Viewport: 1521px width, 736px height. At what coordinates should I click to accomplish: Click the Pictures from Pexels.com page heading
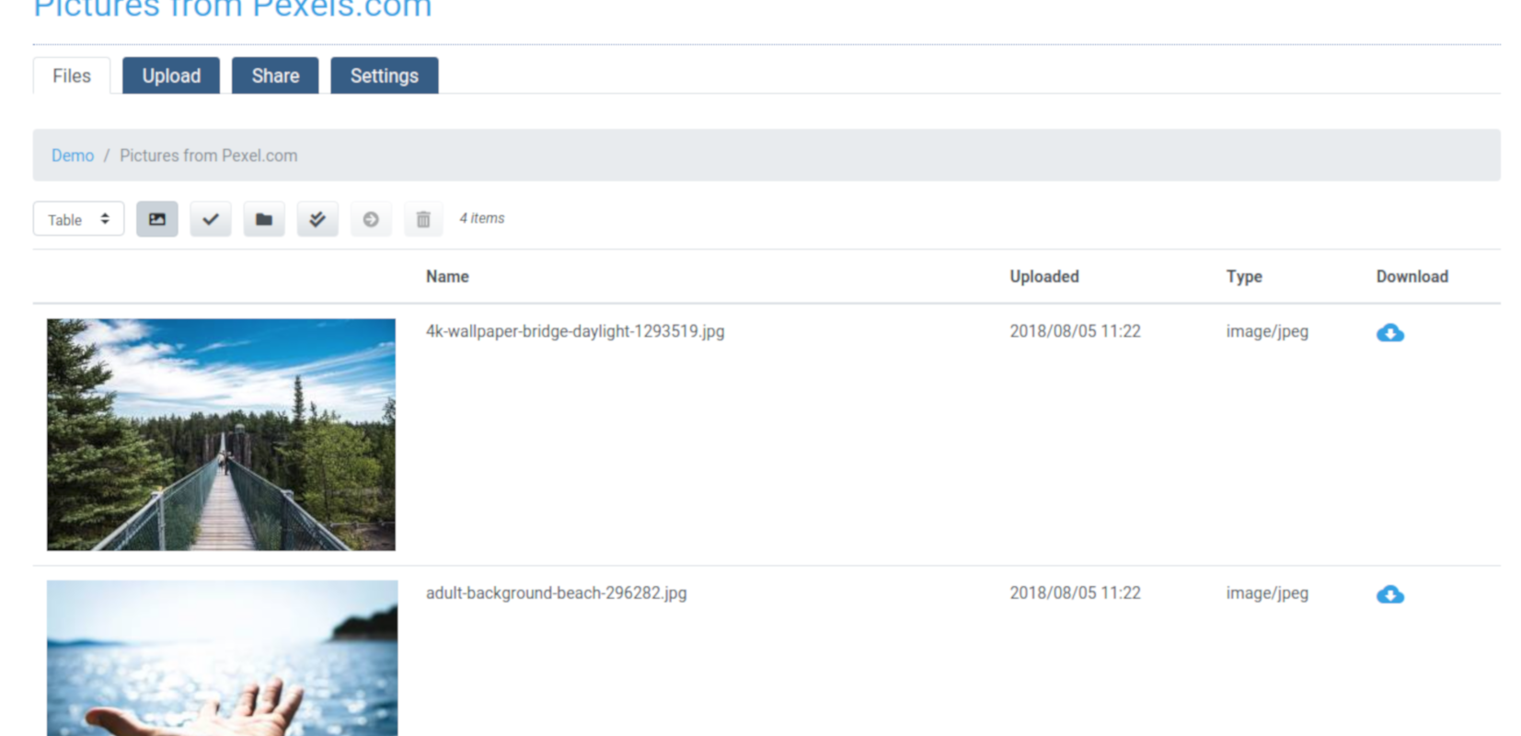(x=233, y=8)
